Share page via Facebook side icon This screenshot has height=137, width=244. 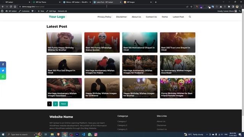tap(3, 64)
